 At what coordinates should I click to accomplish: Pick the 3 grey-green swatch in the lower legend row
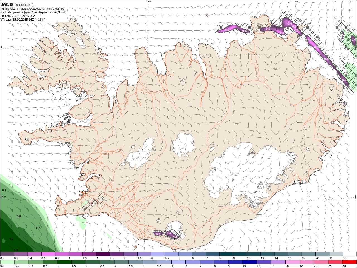coord(122,262)
